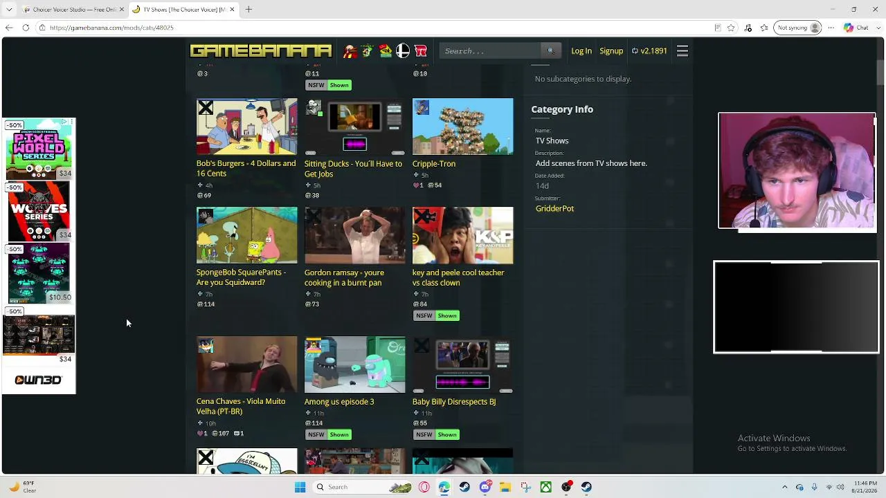Viewport: 886px width, 498px height.
Task: Open the Among us episode 3 link
Action: click(339, 401)
